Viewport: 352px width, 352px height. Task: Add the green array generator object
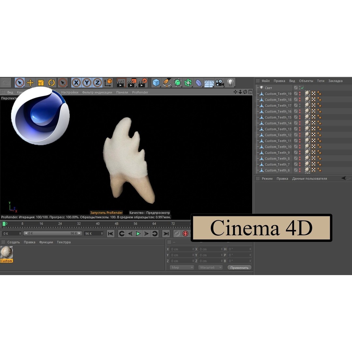click(188, 82)
